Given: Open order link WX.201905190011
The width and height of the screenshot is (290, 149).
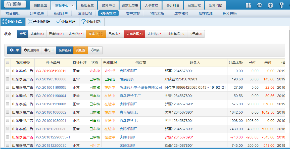Looking at the screenshot, I should 51,71.
